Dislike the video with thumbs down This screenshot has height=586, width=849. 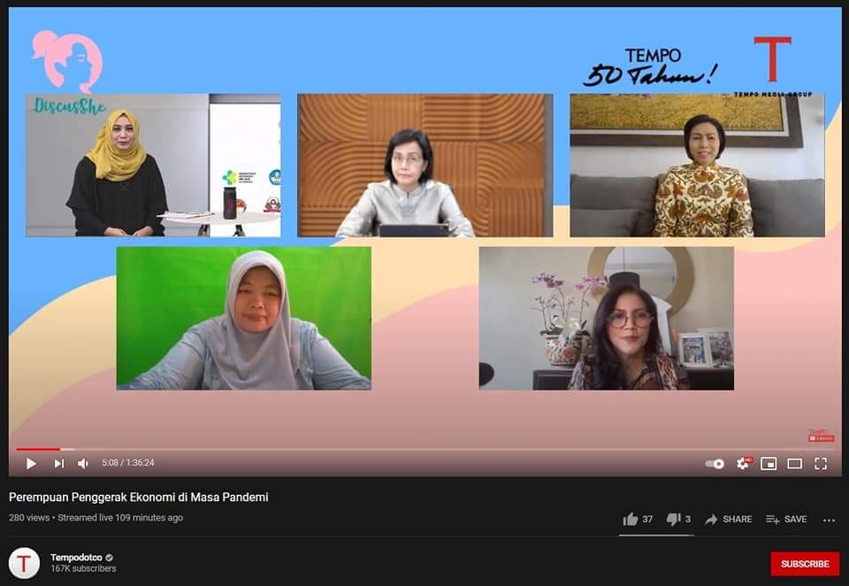click(678, 520)
